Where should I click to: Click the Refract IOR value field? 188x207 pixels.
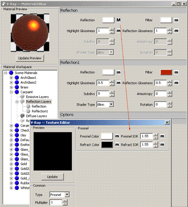pyautogui.click(x=147, y=145)
